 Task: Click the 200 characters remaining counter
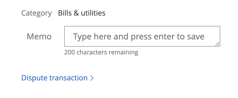click(101, 52)
